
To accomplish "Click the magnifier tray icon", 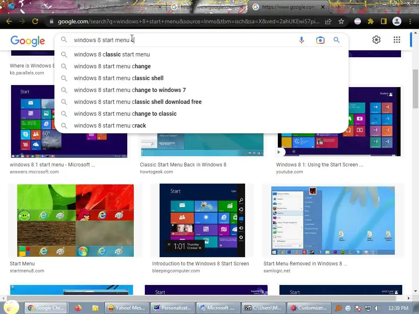I will 338,308.
